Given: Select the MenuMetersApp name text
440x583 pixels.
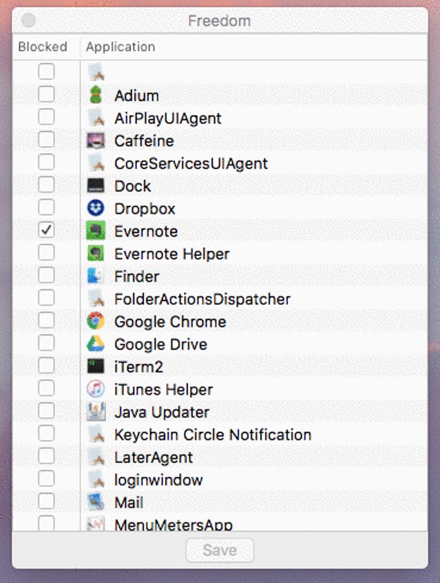Looking at the screenshot, I should pos(174,525).
